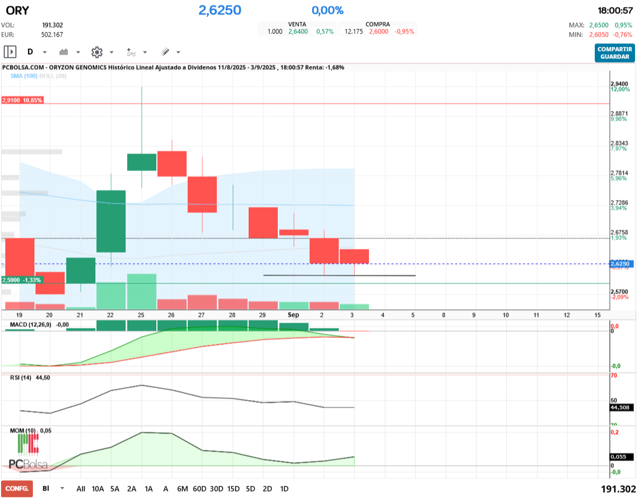Click the tall green candle for day 22

pos(111,221)
